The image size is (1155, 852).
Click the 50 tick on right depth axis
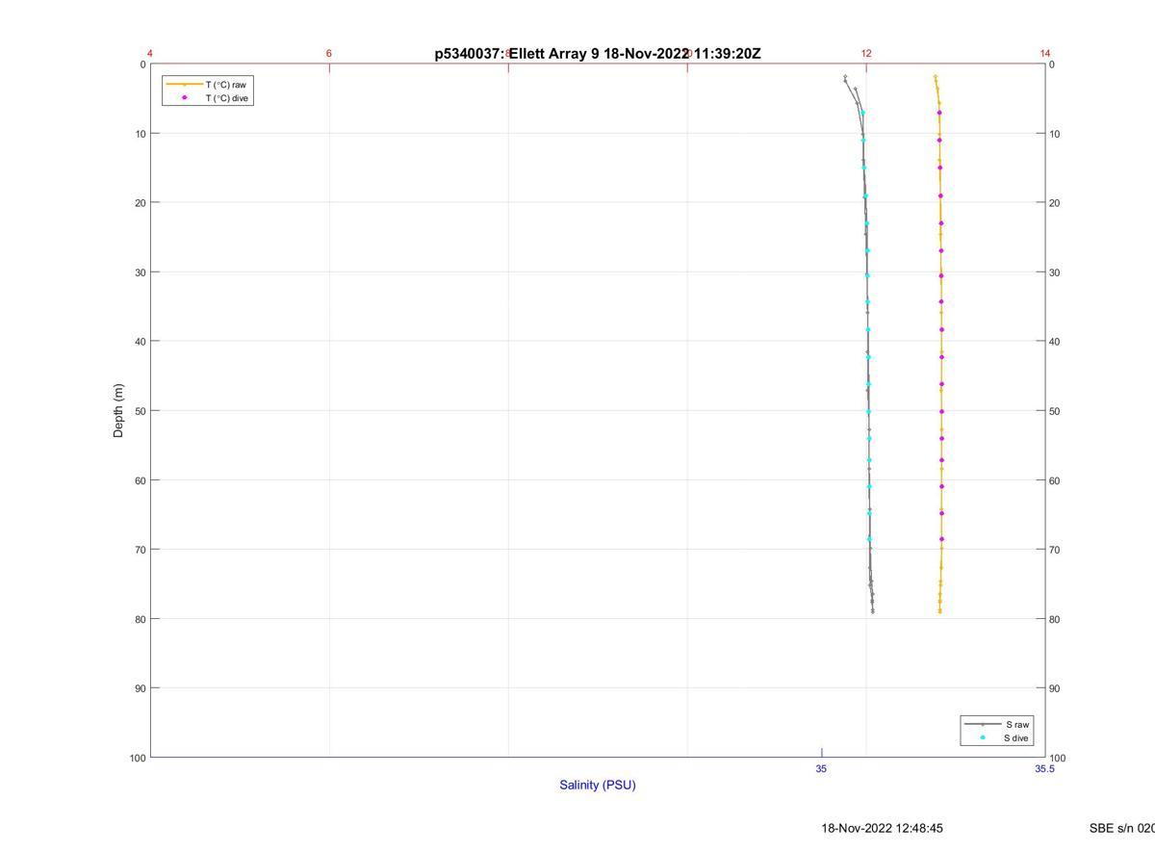click(x=1055, y=411)
